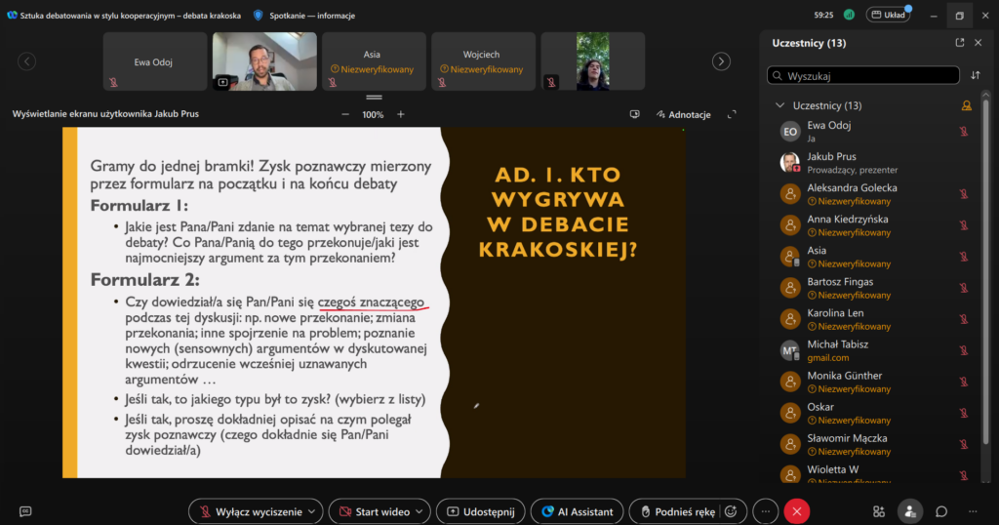
Task: Click the 59:25 meeting timer
Action: [823, 15]
